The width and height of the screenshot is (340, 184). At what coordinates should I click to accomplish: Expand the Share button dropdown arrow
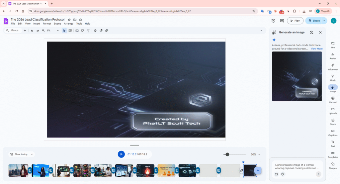pos(324,21)
